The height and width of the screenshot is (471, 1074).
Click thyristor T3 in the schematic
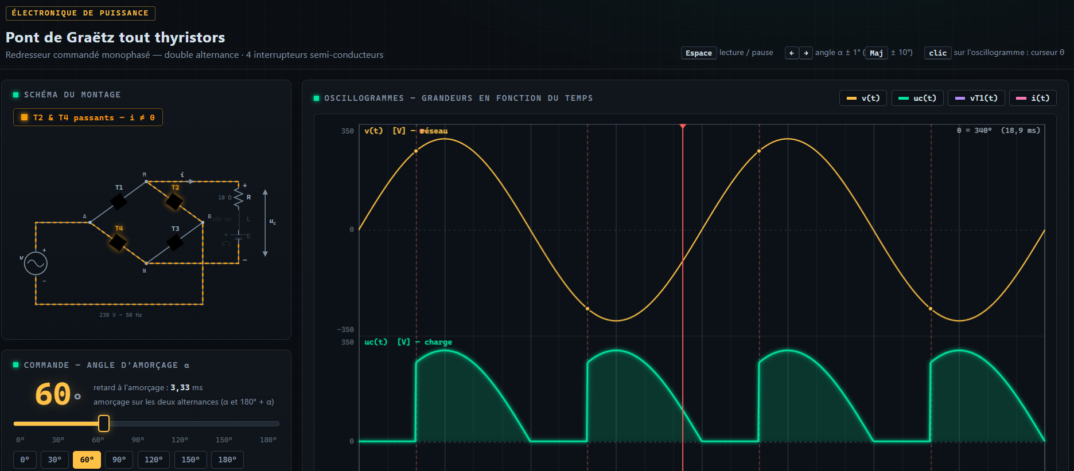(174, 242)
